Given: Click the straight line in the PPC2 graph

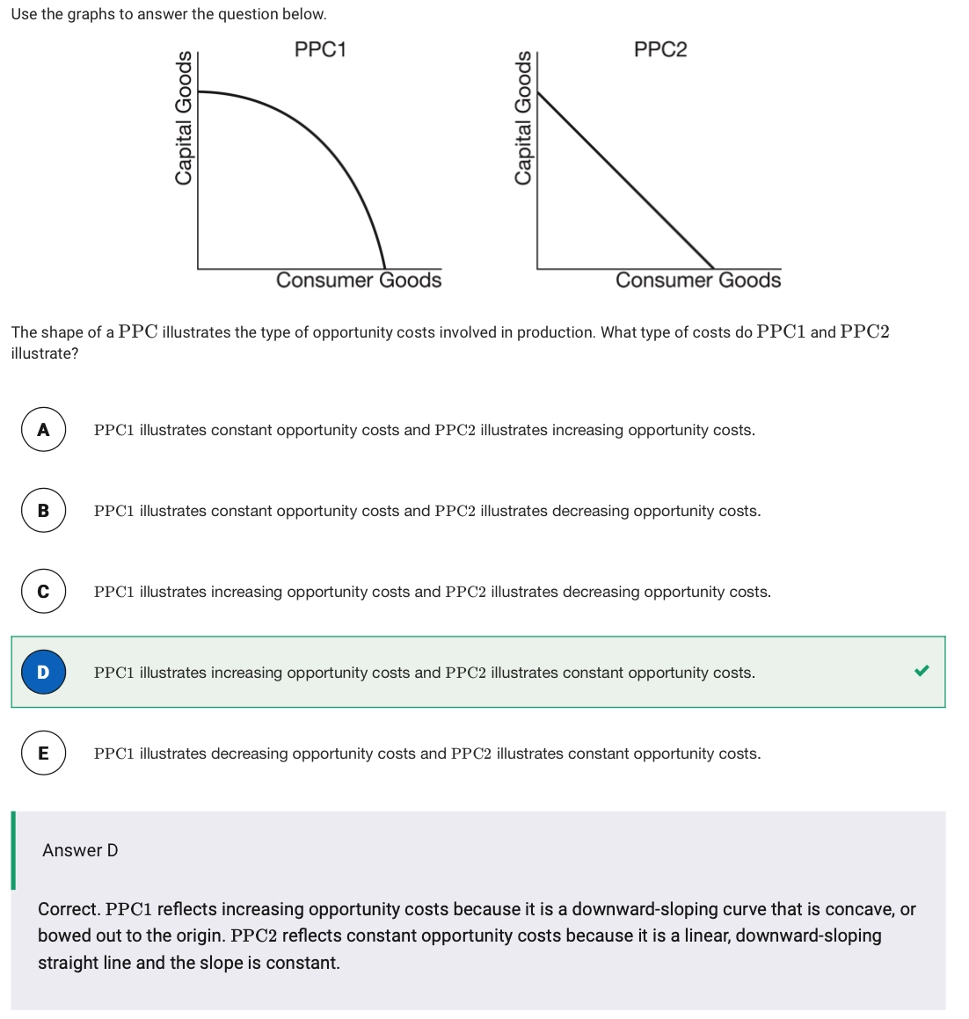Looking at the screenshot, I should (x=626, y=180).
